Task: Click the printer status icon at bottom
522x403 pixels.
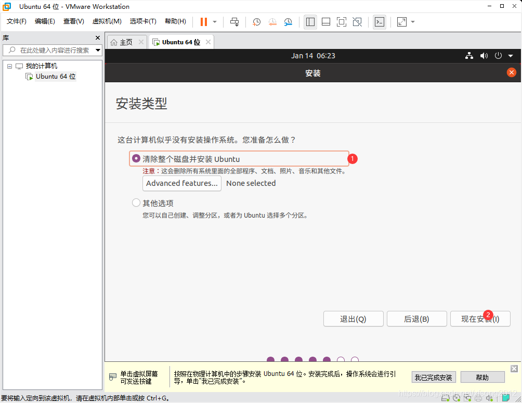Action: [x=478, y=398]
